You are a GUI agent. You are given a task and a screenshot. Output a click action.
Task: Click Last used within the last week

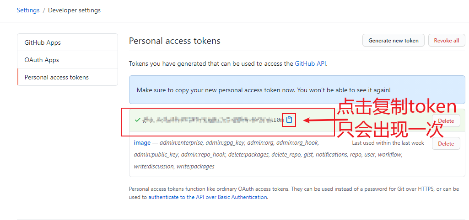click(x=388, y=143)
